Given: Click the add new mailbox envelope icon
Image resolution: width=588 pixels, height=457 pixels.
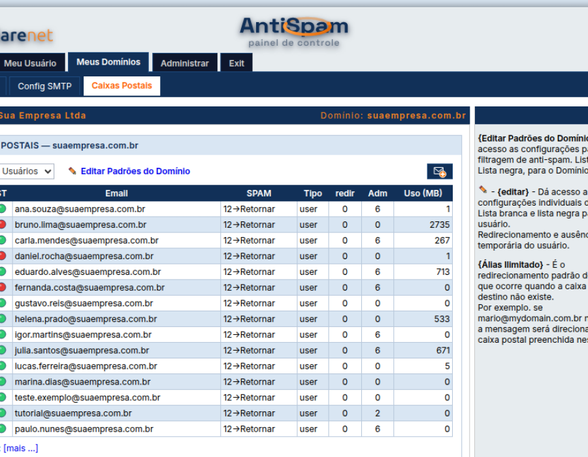Looking at the screenshot, I should click(x=440, y=172).
